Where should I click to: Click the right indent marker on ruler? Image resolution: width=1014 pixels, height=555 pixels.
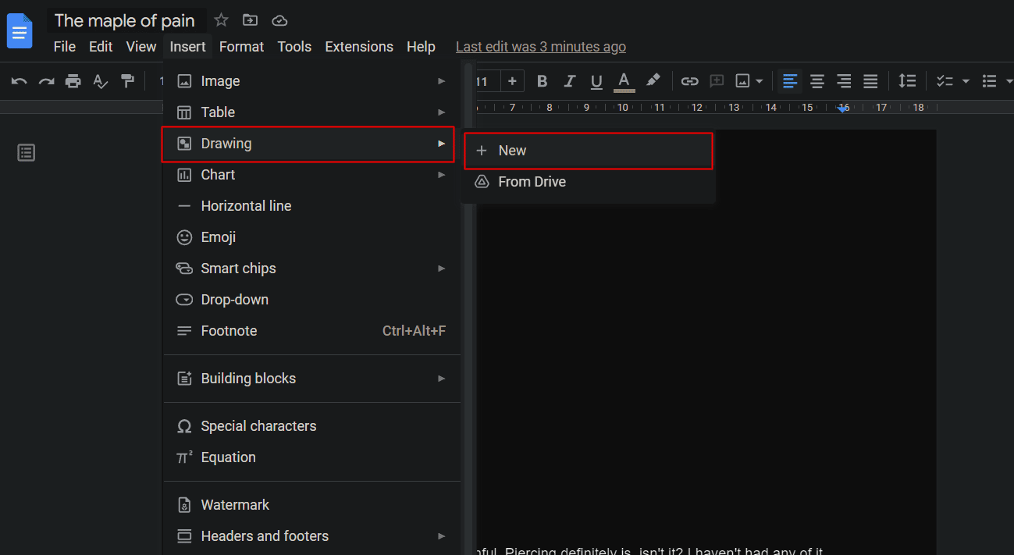tap(843, 109)
